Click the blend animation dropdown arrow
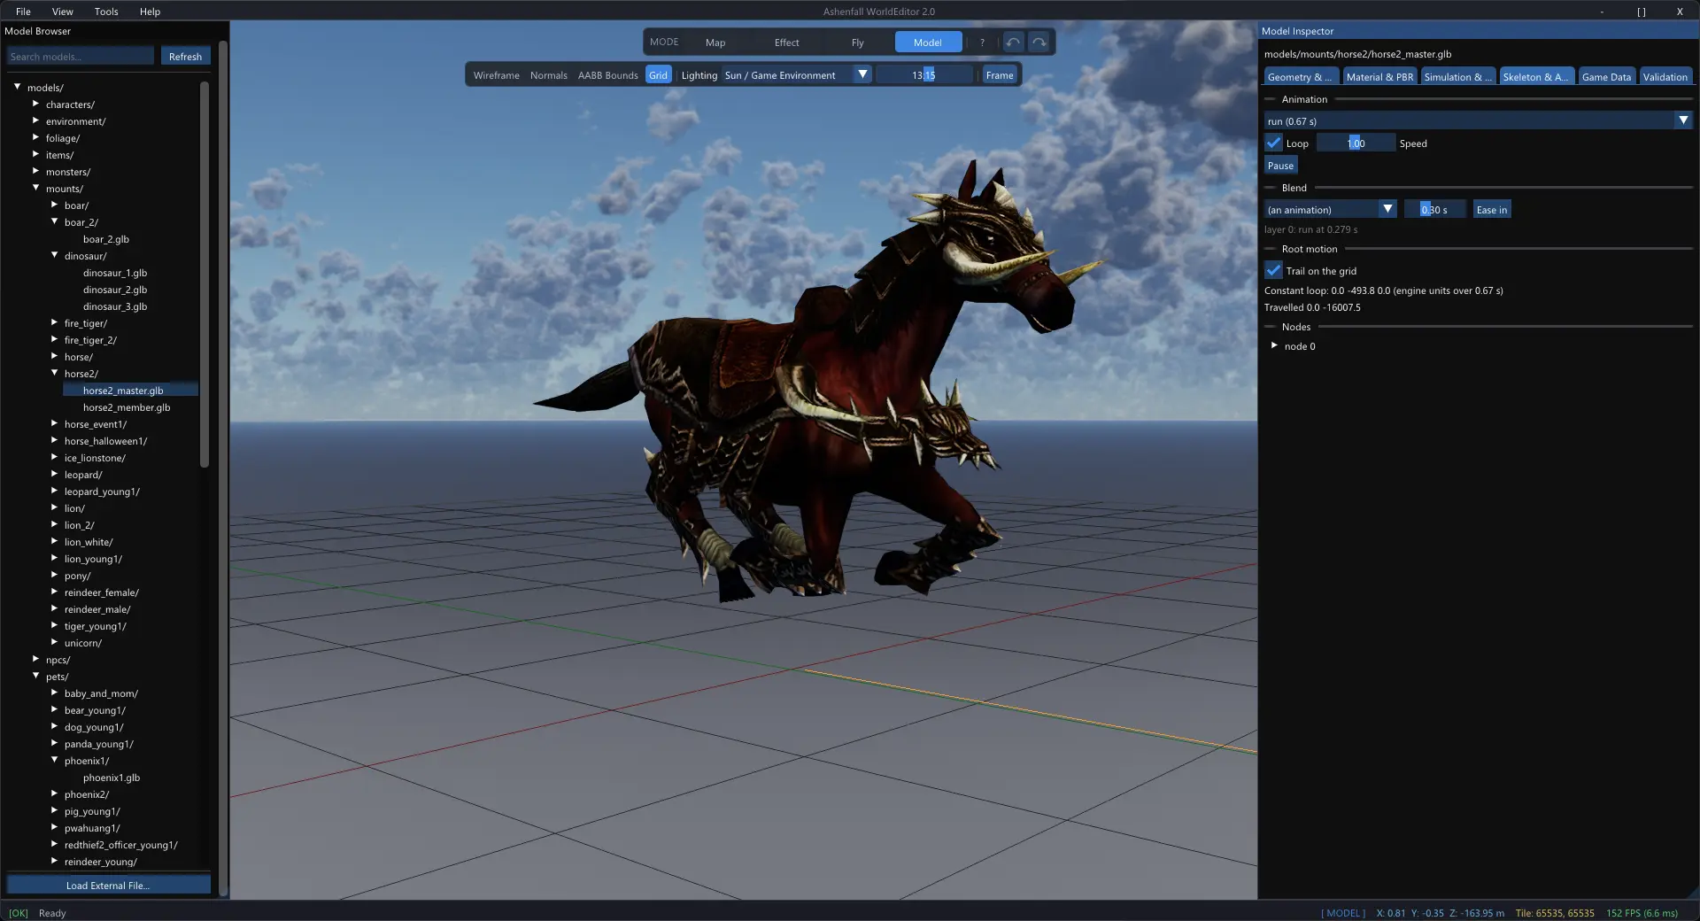This screenshot has height=921, width=1700. coord(1387,210)
